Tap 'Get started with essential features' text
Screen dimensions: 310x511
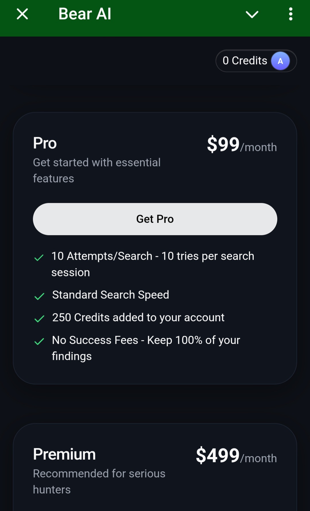97,170
